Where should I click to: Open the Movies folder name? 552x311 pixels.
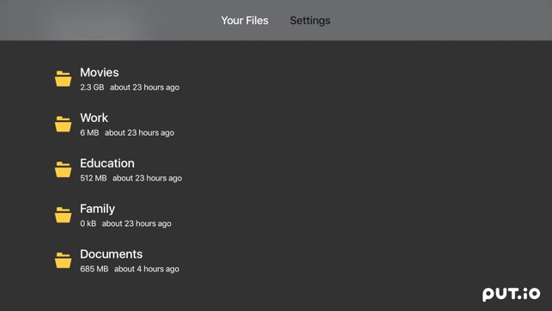100,72
